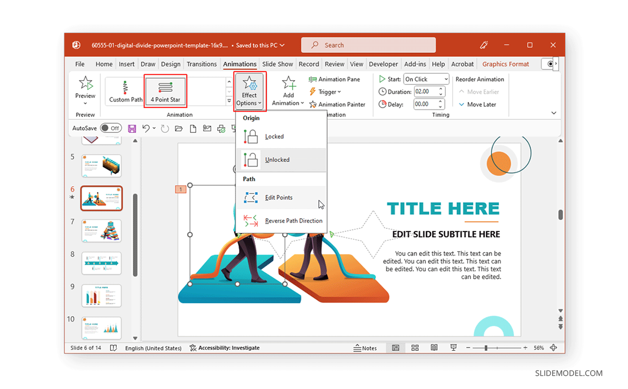This screenshot has height=389, width=628.
Task: Open the Effect Options dropdown
Action: click(249, 91)
